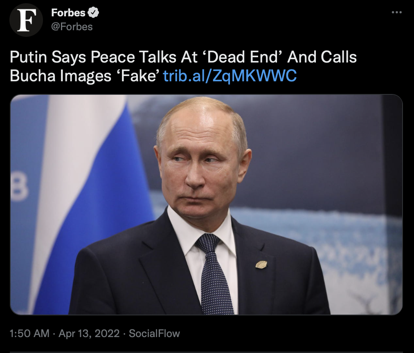Click the tweet headline text about peace talks
The width and height of the screenshot is (414, 353).
coord(183,66)
